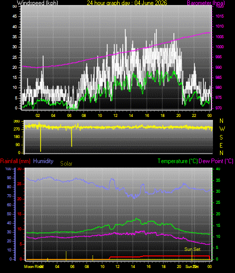Click the Dew Point (°C) legend label
The height and width of the screenshot is (273, 235).
(x=216, y=161)
